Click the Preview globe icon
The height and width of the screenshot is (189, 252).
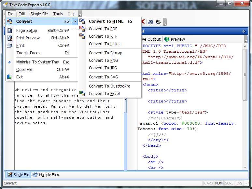pos(167,39)
